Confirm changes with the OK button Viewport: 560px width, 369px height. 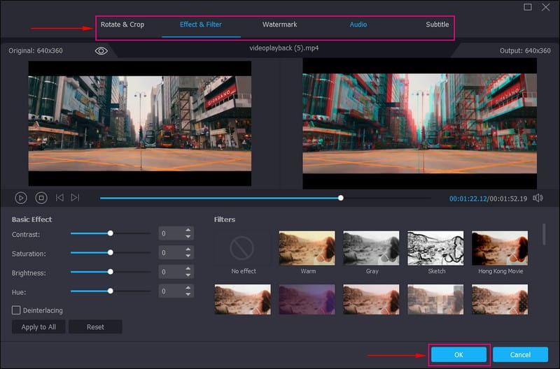point(458,354)
